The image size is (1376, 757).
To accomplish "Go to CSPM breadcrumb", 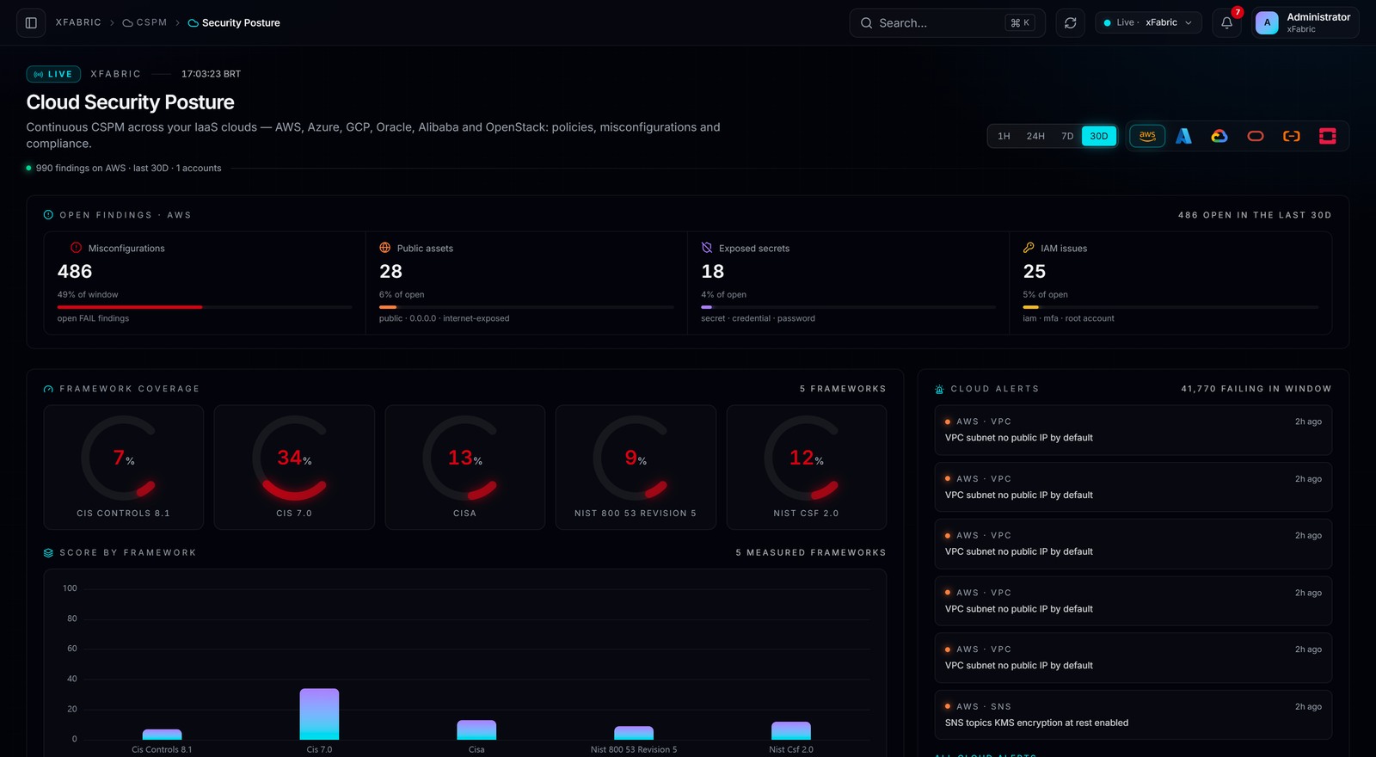I will (x=151, y=22).
